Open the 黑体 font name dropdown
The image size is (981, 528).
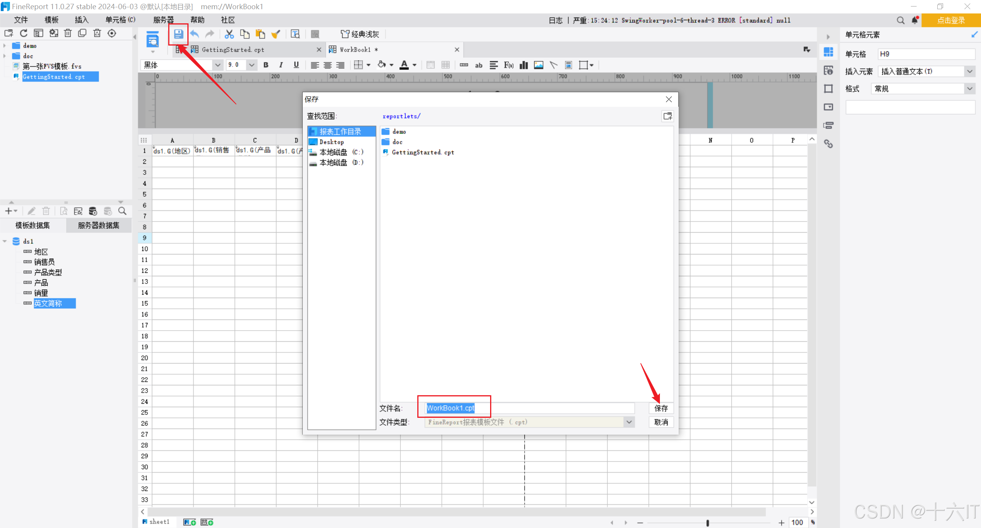217,65
